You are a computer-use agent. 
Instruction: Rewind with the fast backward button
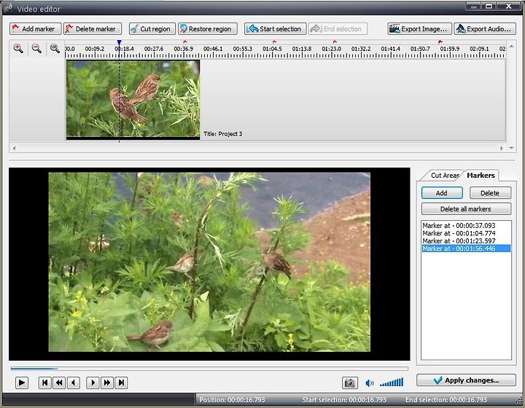pyautogui.click(x=59, y=382)
